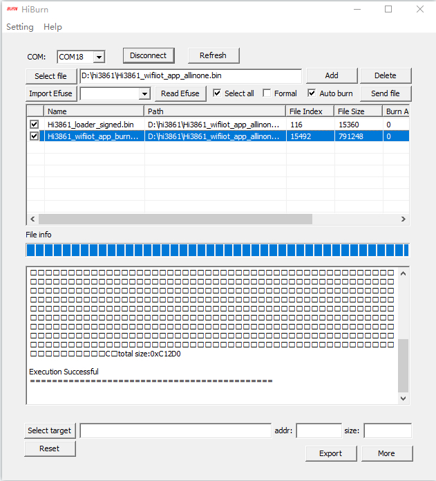Image resolution: width=436 pixels, height=481 pixels.
Task: Click the addr input field
Action: click(319, 431)
